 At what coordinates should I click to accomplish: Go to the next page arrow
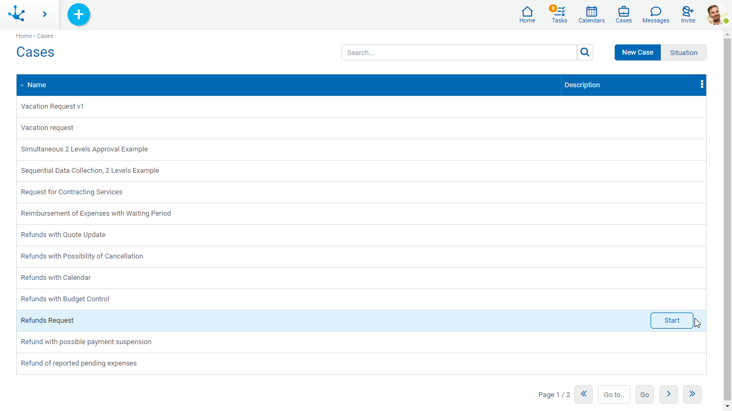click(668, 394)
